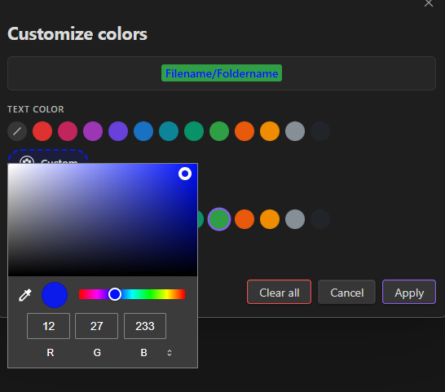Pick a screen color with the eyedropper

point(25,295)
